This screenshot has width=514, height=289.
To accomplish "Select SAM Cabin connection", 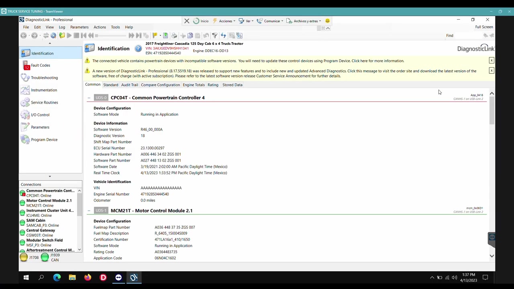I will (48, 223).
